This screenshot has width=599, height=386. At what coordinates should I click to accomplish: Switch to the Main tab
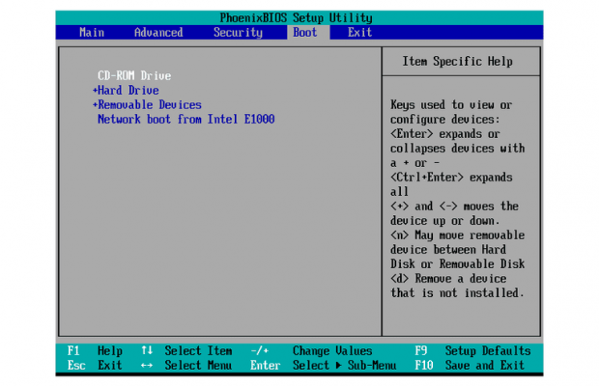coord(92,33)
